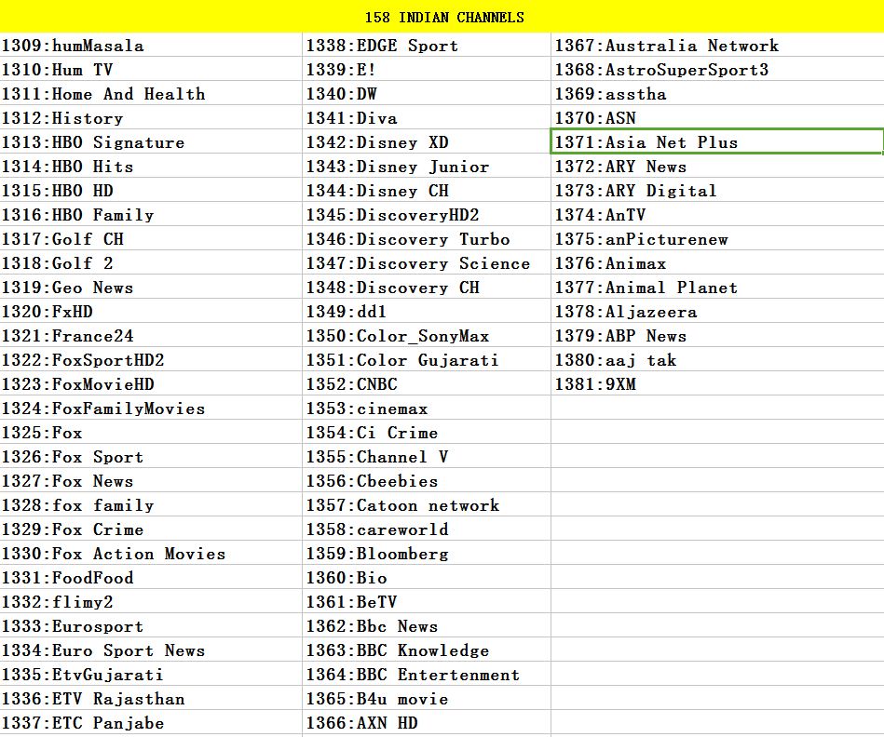This screenshot has width=884, height=737.
Task: Select cell '1320:FxHD'
Action: pos(151,312)
